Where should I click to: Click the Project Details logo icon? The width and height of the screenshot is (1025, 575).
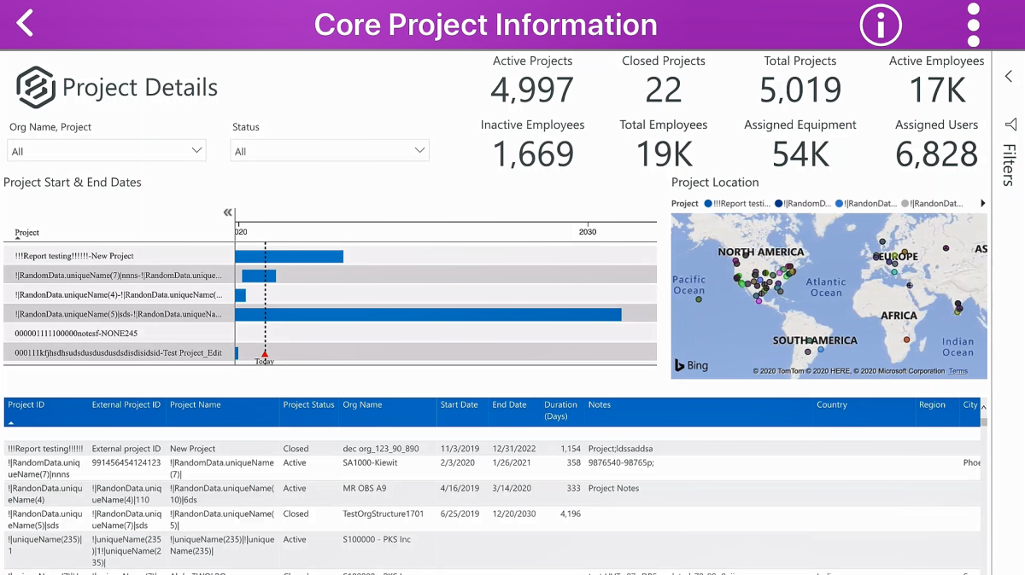36,87
